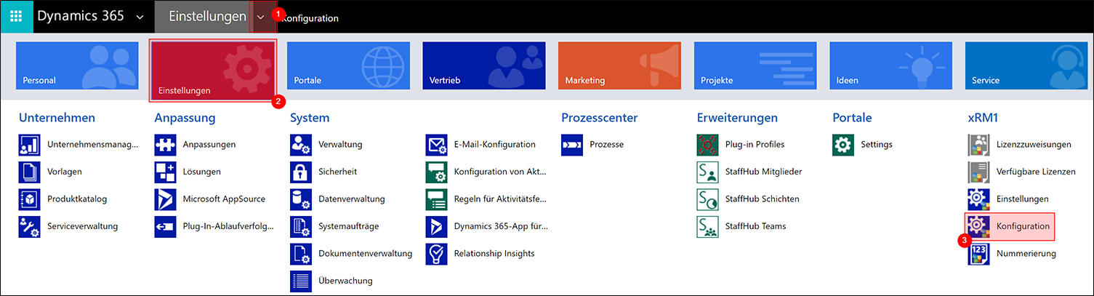
Task: Click the Anpassungen puzzle icon
Action: pyautogui.click(x=165, y=145)
